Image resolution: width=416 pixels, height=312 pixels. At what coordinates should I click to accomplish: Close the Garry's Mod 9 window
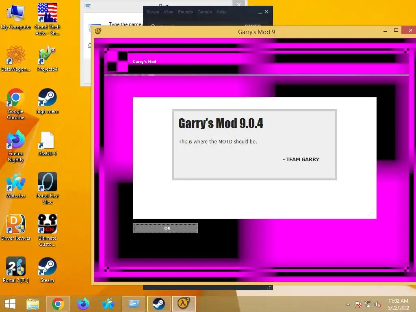click(410, 30)
